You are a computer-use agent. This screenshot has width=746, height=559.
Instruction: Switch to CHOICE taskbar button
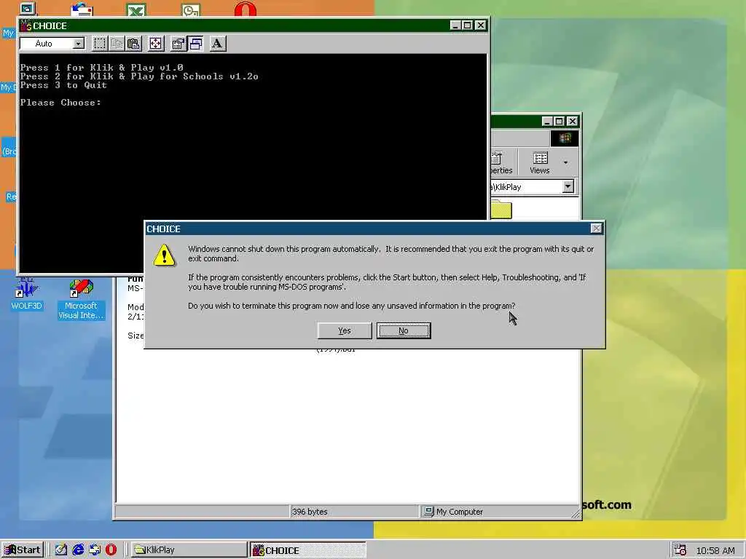pyautogui.click(x=308, y=550)
